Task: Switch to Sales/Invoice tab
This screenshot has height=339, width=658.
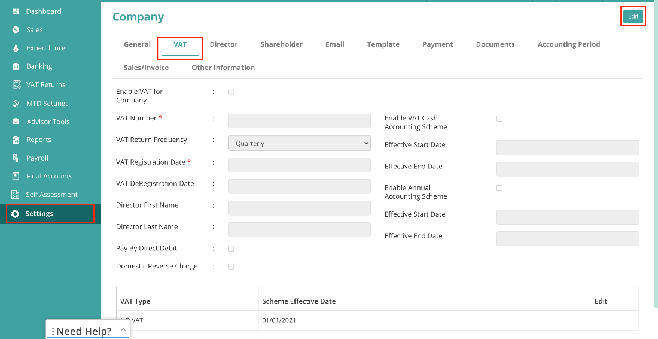Action: pos(146,68)
